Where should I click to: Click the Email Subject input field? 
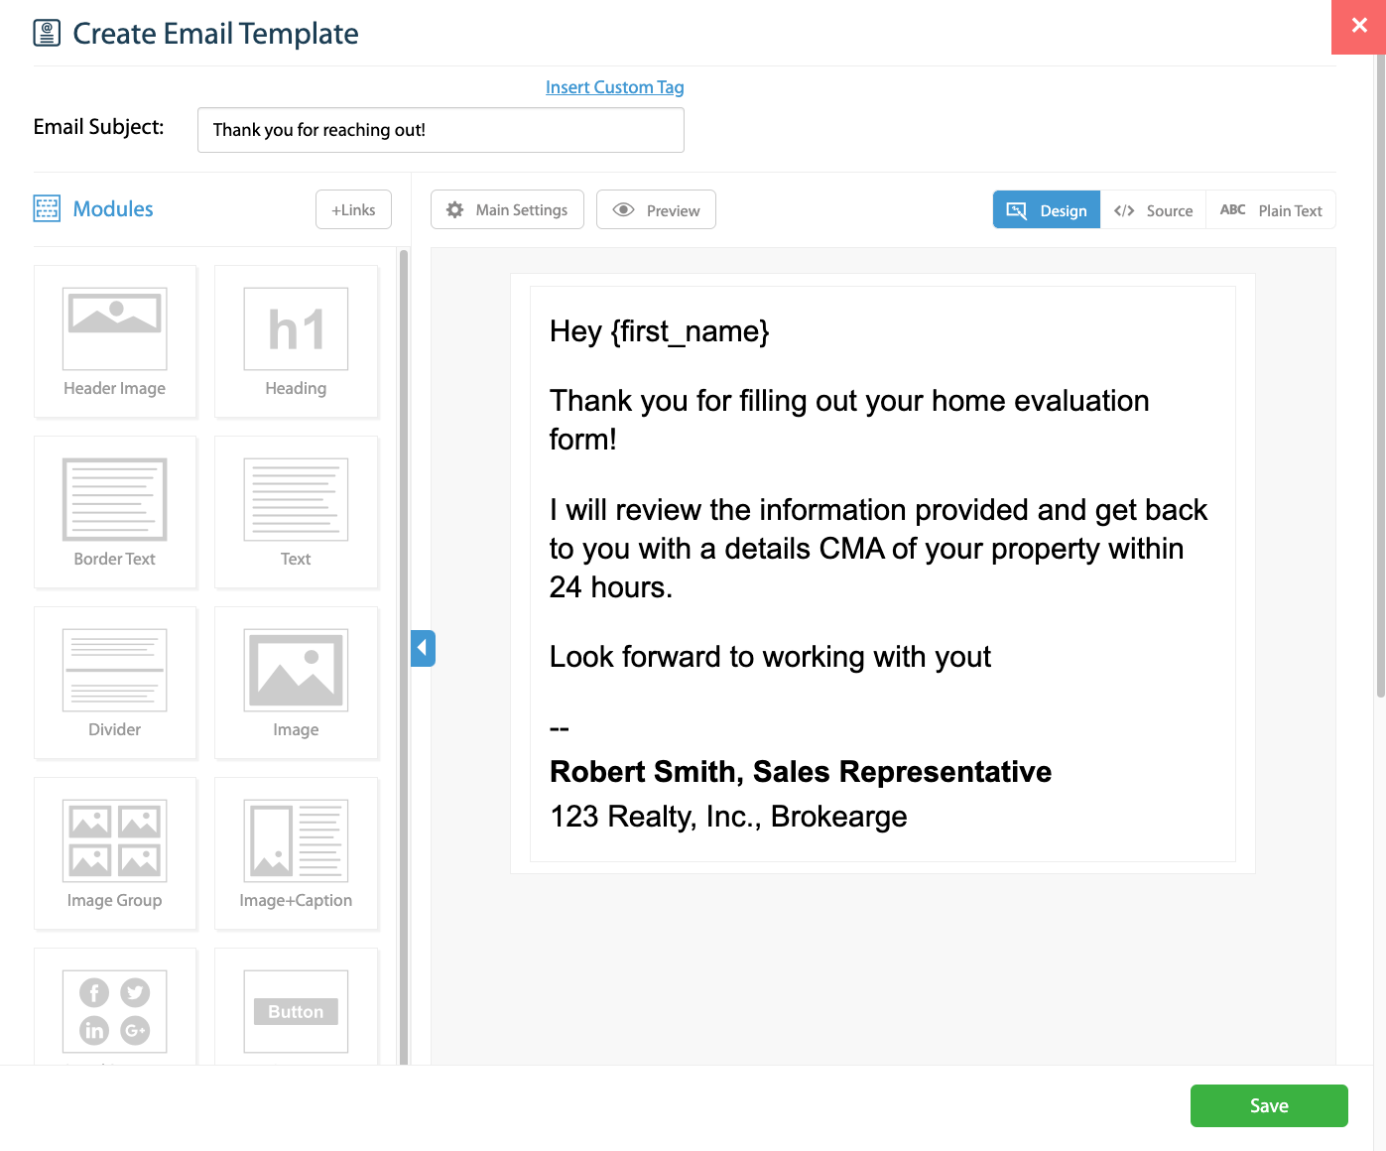click(441, 130)
